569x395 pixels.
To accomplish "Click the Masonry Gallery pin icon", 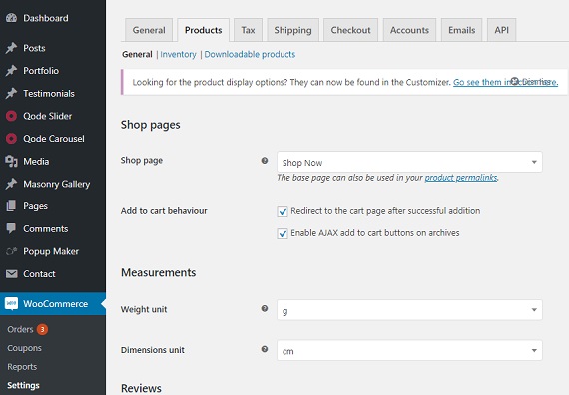I will 11,184.
